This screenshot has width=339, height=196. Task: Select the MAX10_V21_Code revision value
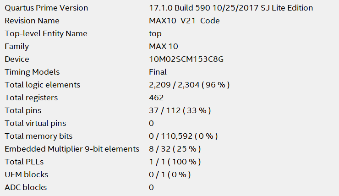(x=184, y=21)
